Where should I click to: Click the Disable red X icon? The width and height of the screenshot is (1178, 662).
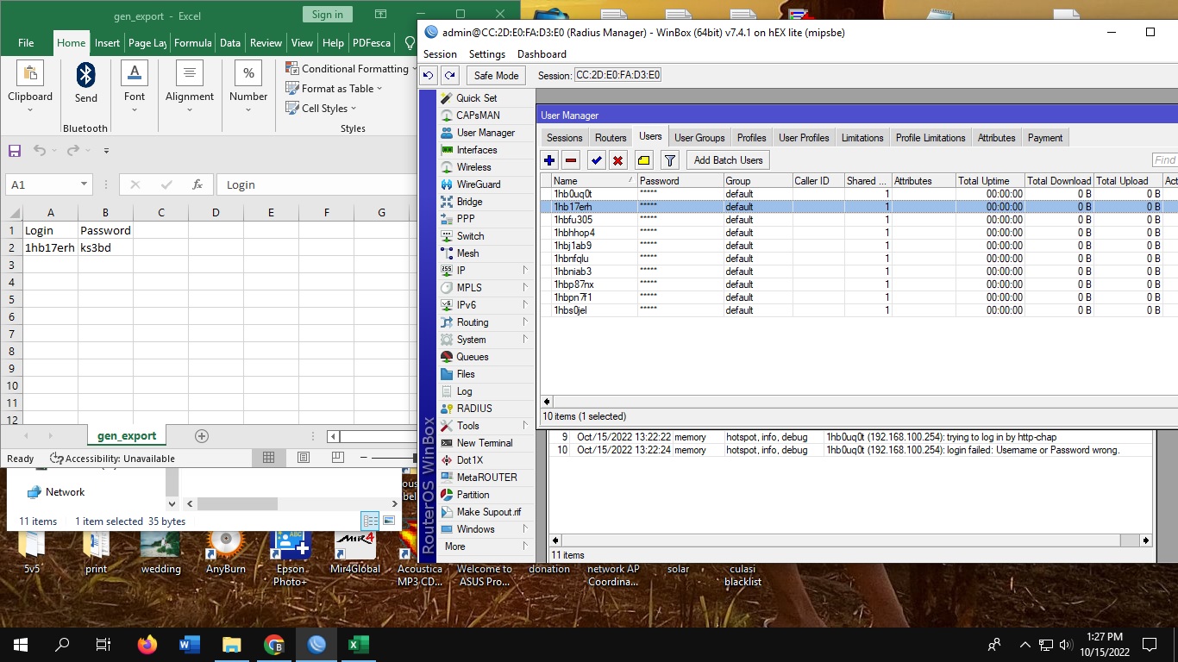click(617, 160)
